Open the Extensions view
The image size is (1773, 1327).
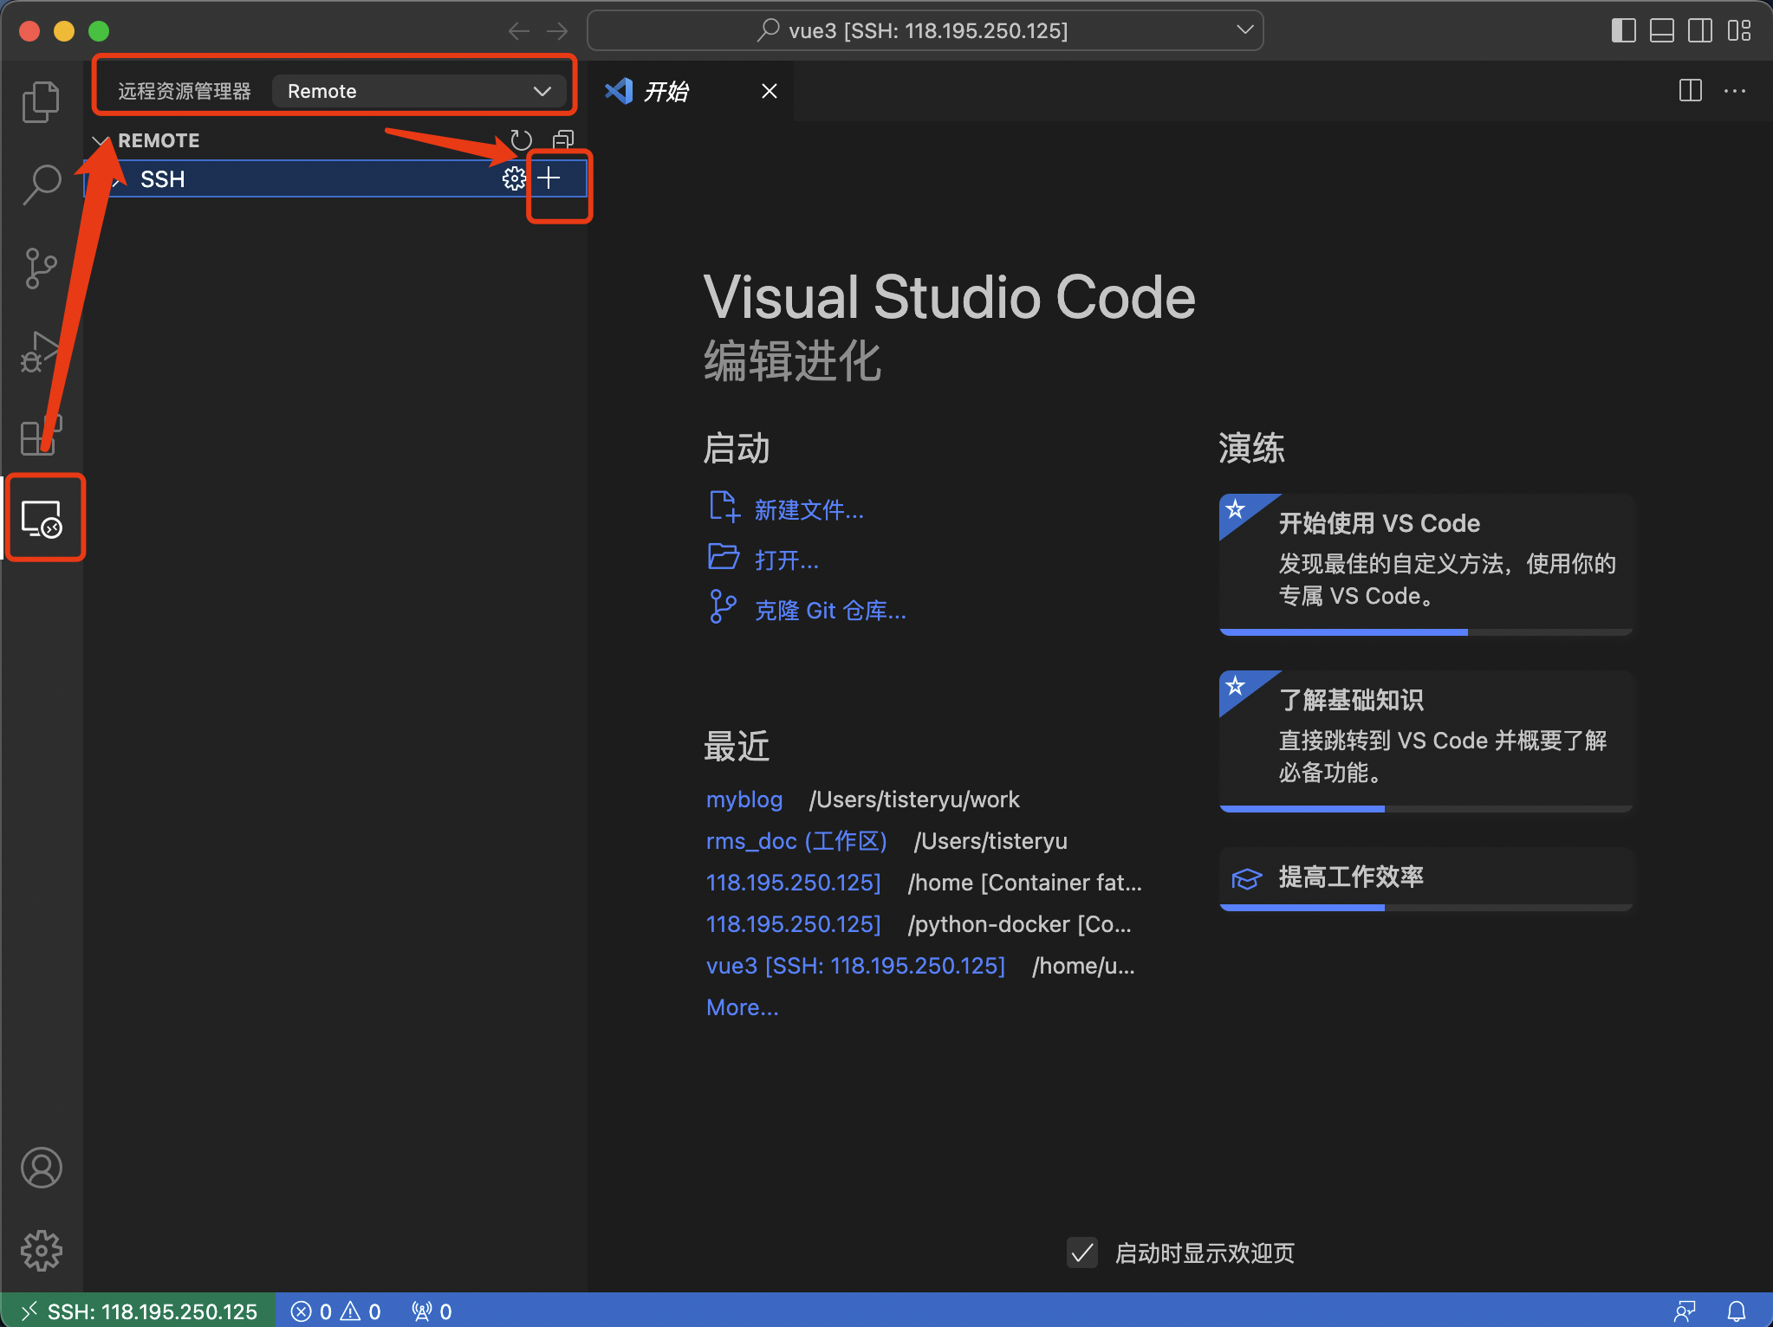coord(41,435)
